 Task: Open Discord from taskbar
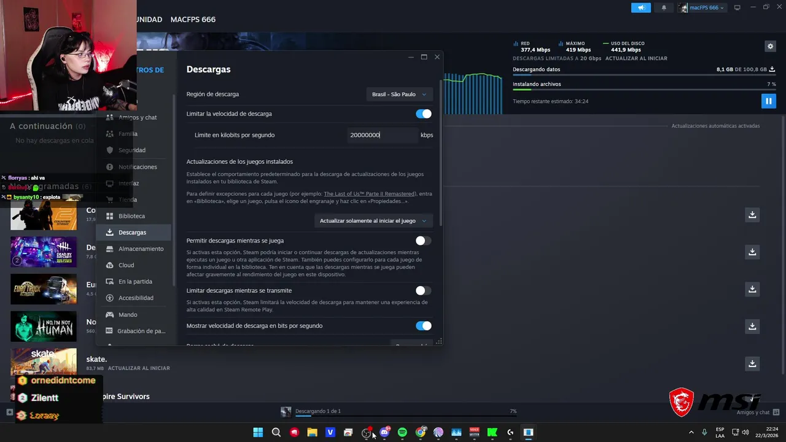pyautogui.click(x=384, y=432)
